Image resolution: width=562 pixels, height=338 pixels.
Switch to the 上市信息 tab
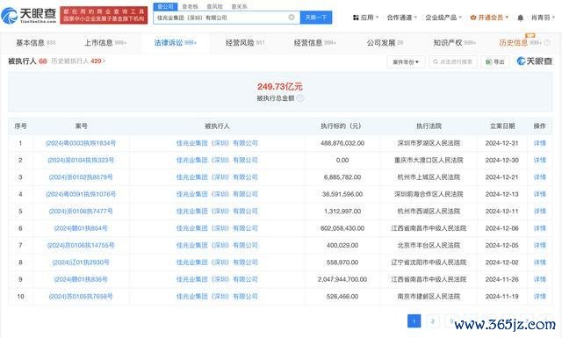point(105,43)
